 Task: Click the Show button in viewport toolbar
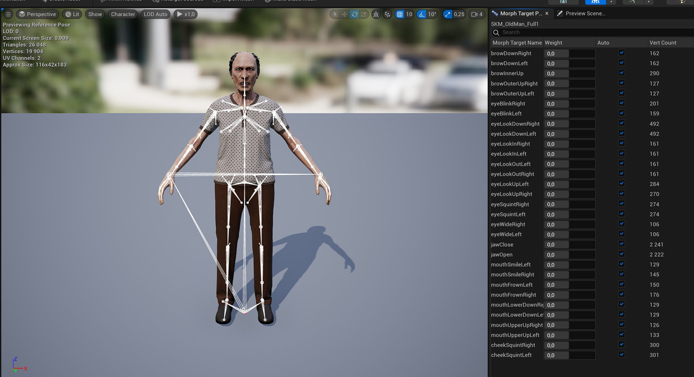tap(95, 14)
